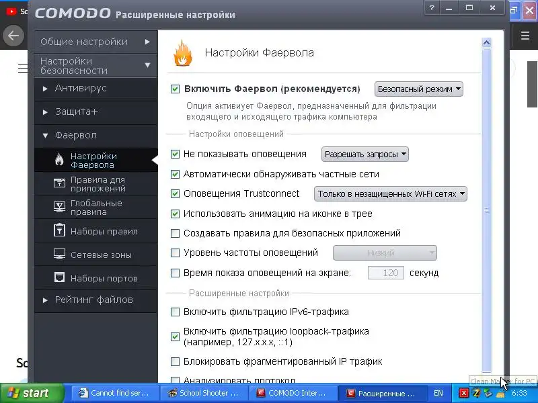Expand the Рейтинг файлов item
This screenshot has width=538, height=403.
pyautogui.click(x=95, y=300)
